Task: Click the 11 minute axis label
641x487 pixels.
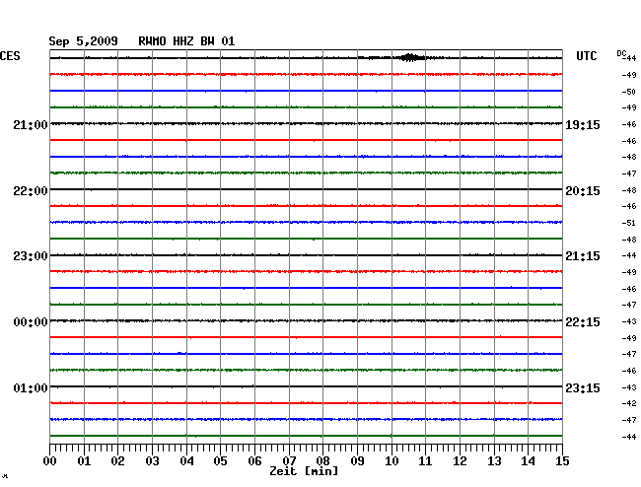Action: pos(426,461)
